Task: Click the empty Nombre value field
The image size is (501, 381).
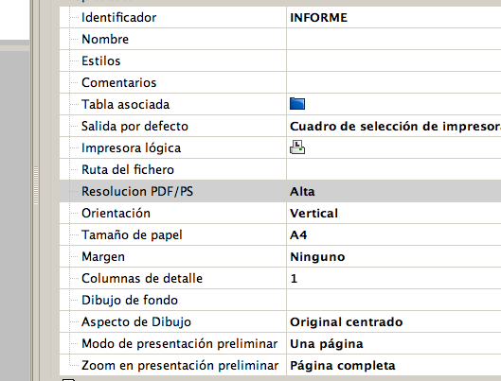Action: (394, 39)
